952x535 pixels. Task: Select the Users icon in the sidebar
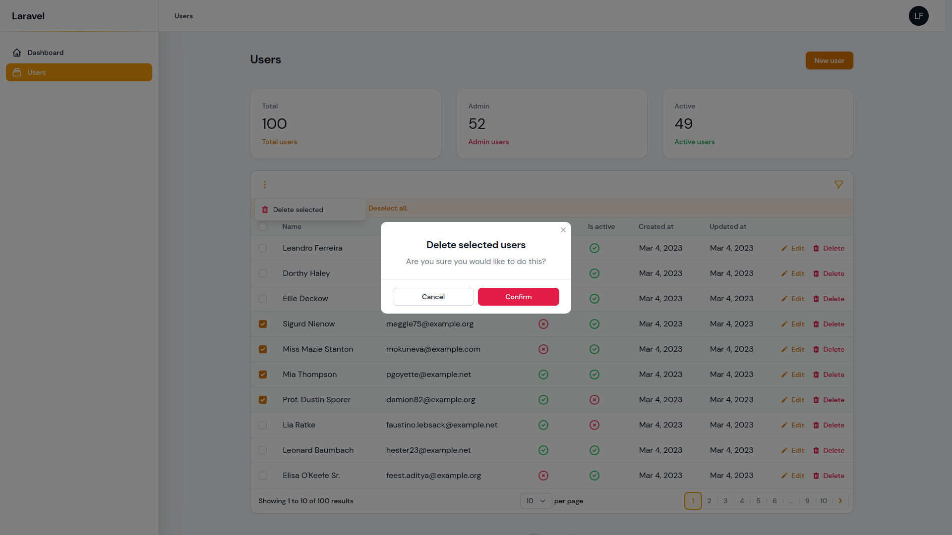[17, 72]
